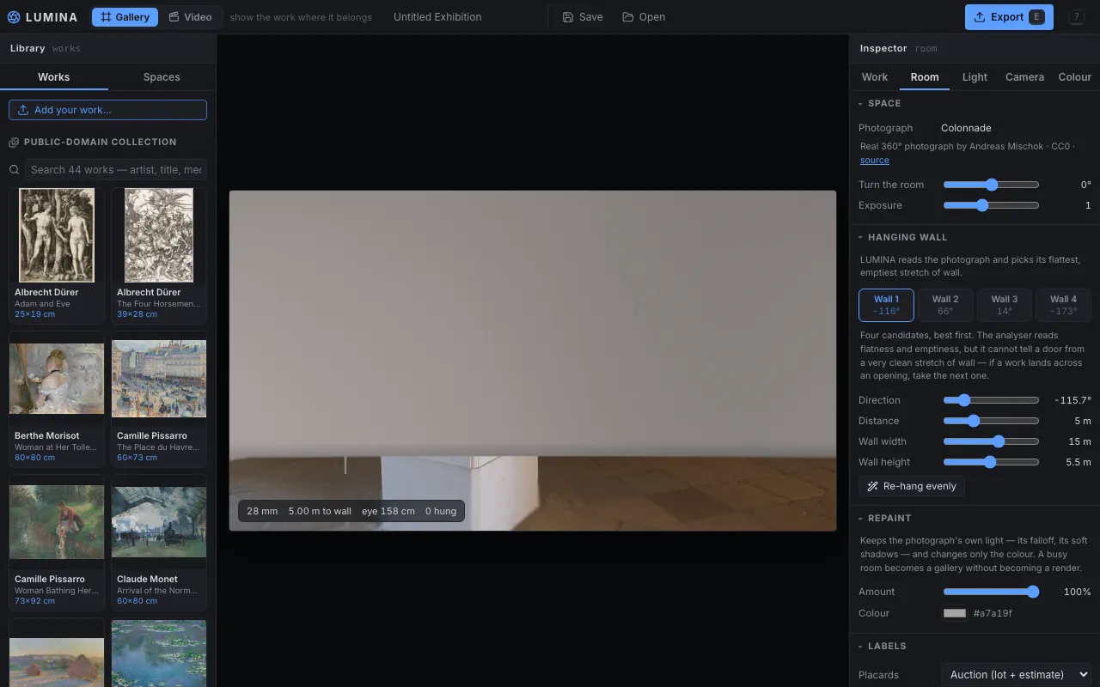Select Wall 1 candidate
Viewport: 1100px width, 687px height.
coord(886,305)
